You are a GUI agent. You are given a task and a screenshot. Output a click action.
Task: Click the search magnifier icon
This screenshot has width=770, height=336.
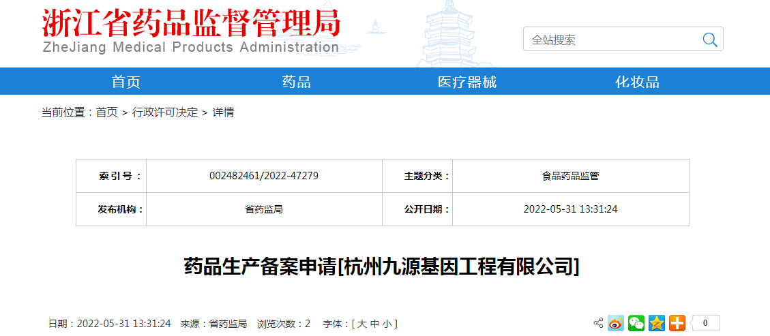tap(709, 40)
